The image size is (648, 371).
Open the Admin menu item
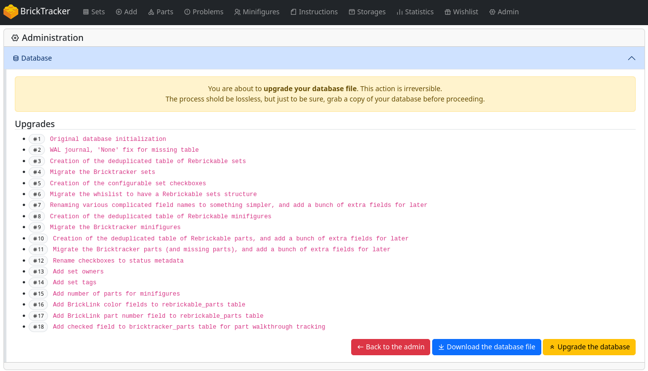(504, 12)
